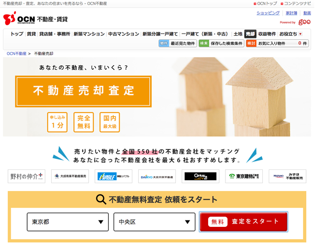
Task: Click the Livable company logo
Action: pyautogui.click(x=114, y=176)
